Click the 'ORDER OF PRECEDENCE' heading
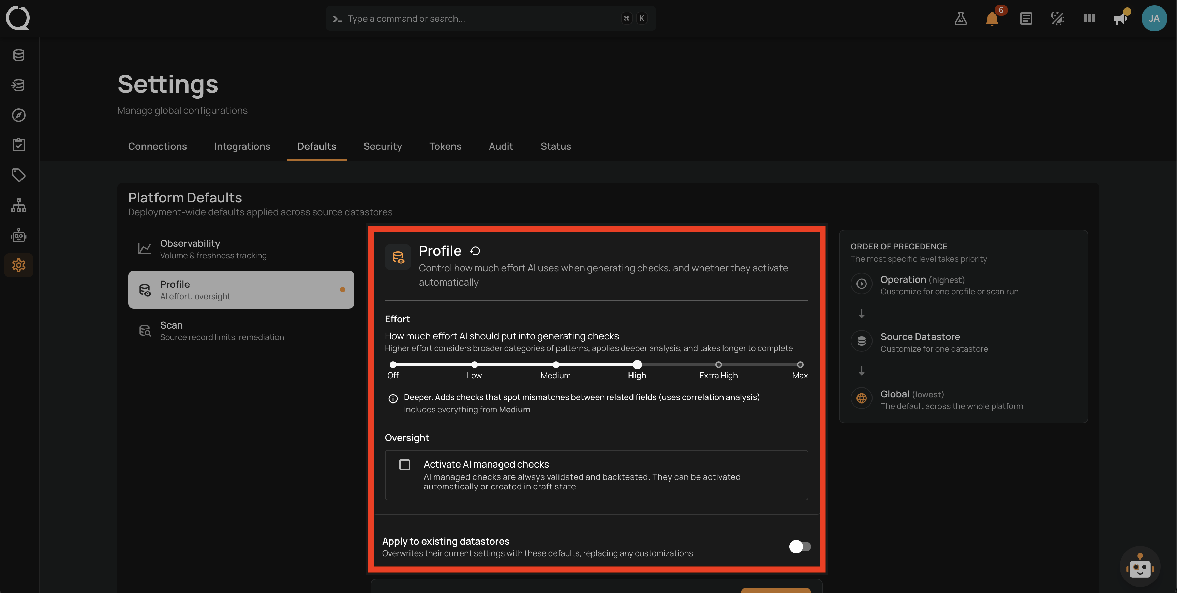Image resolution: width=1177 pixels, height=593 pixels. click(x=899, y=247)
